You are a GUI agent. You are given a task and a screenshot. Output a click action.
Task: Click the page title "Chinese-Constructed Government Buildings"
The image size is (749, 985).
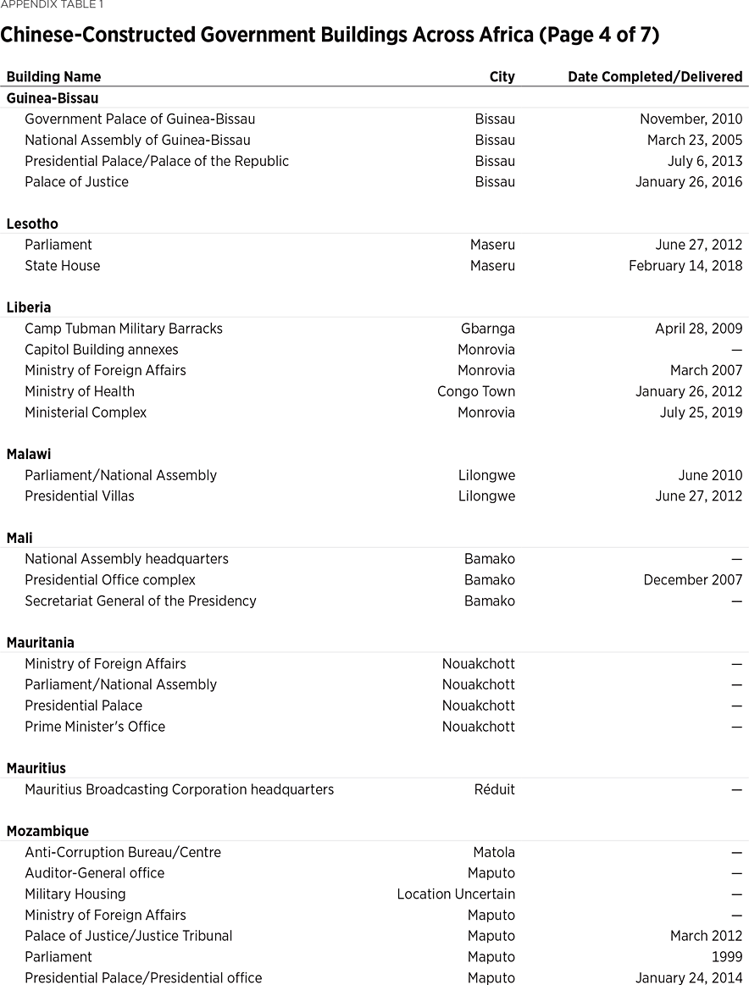coord(330,35)
